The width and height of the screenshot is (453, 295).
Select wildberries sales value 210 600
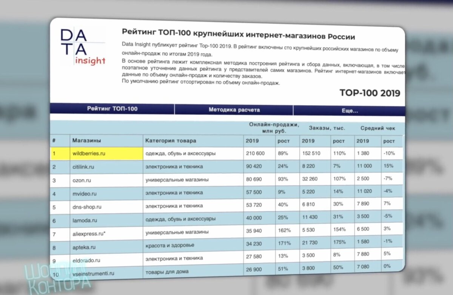coord(256,154)
